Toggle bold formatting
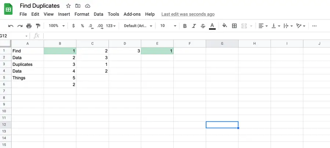The image size is (330, 148). pyautogui.click(x=185, y=26)
